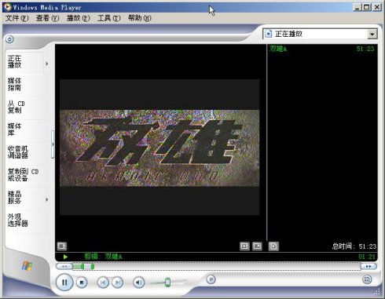Open the 查看 menu

coord(47,18)
